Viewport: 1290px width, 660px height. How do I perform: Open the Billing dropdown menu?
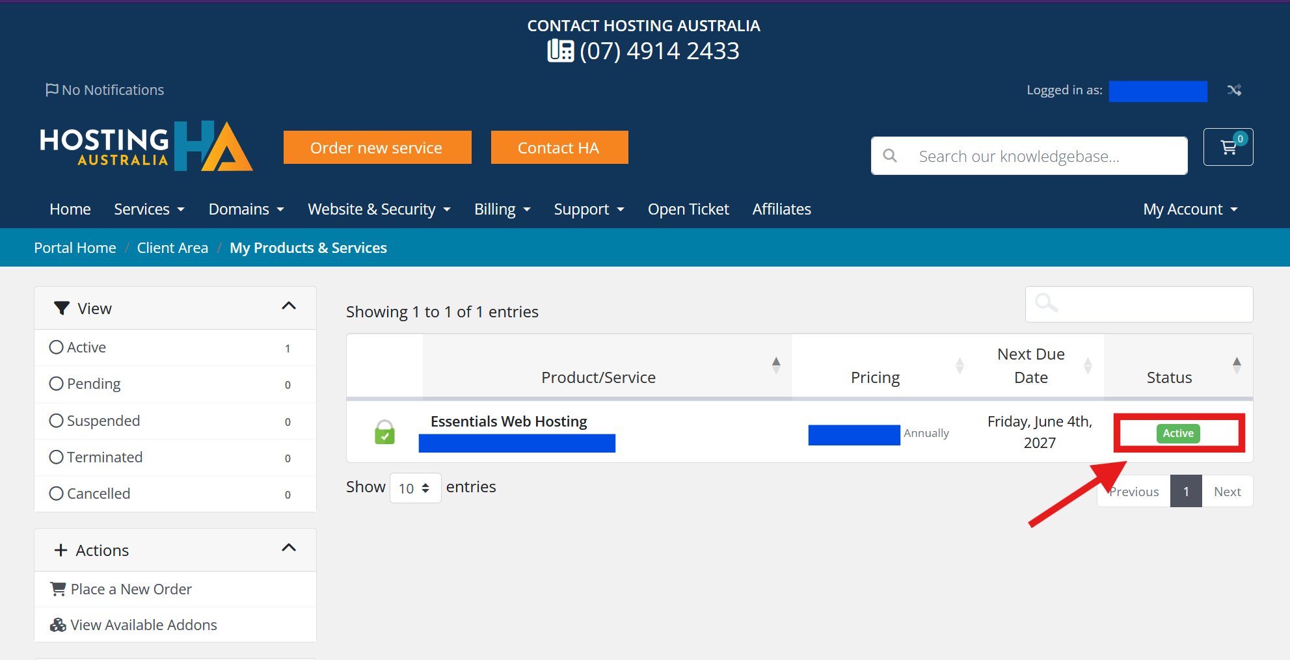tap(502, 209)
